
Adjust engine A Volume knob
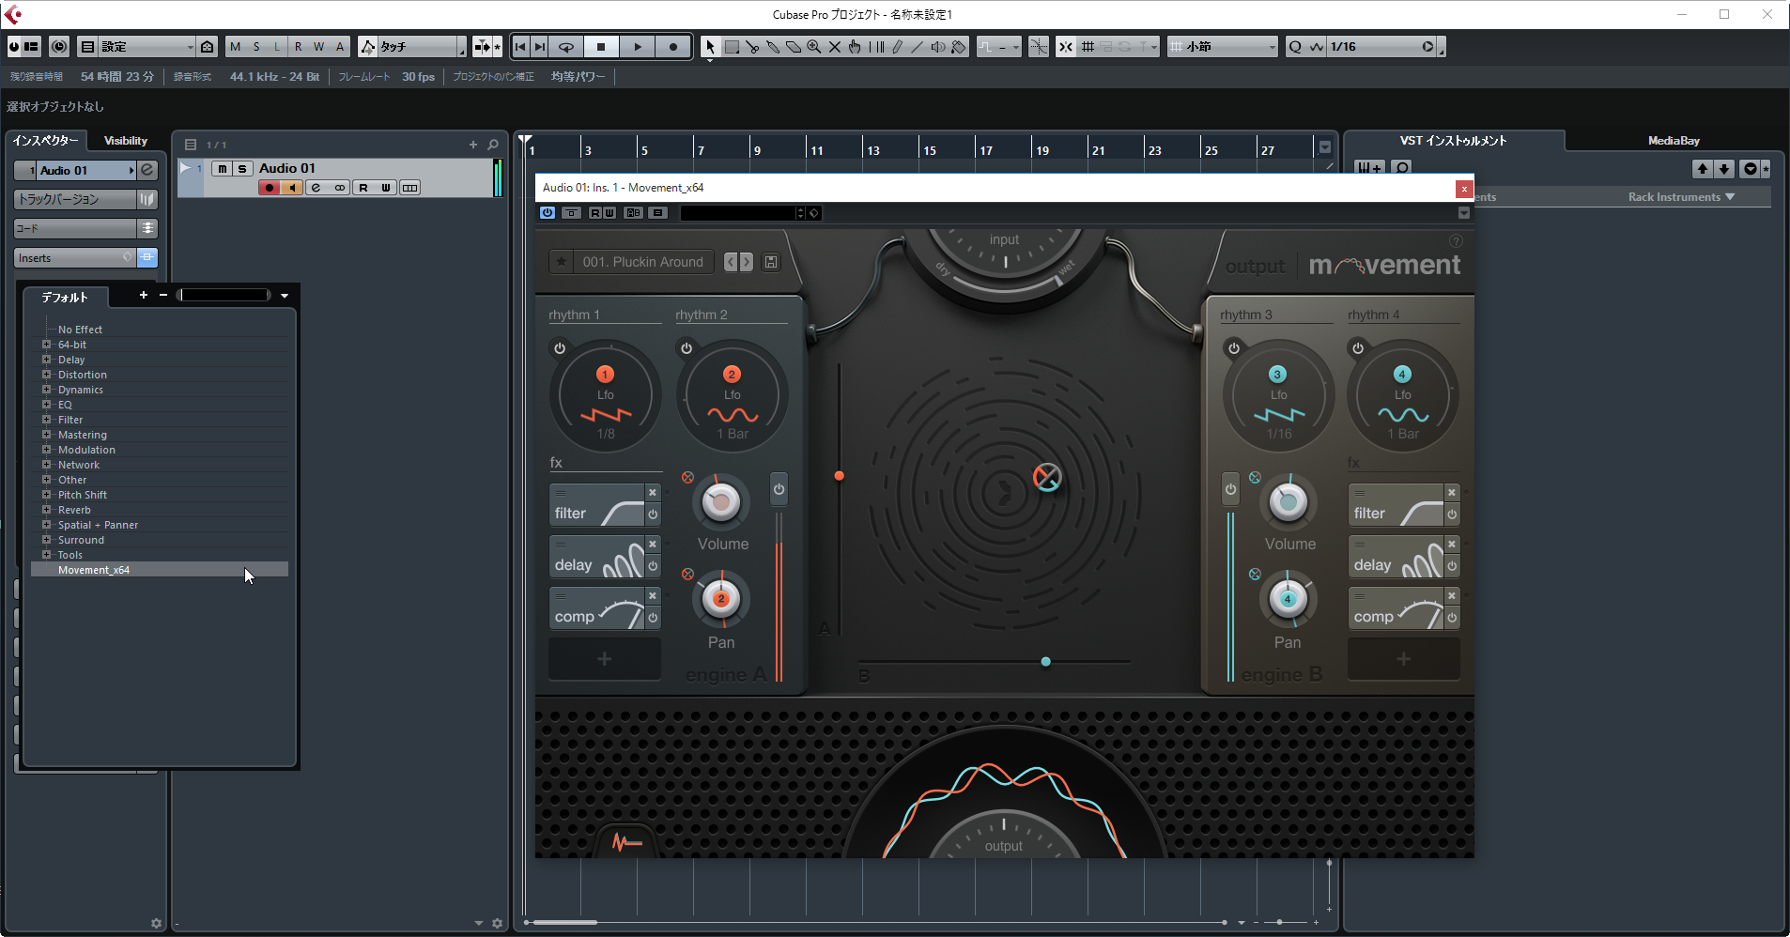click(x=721, y=502)
